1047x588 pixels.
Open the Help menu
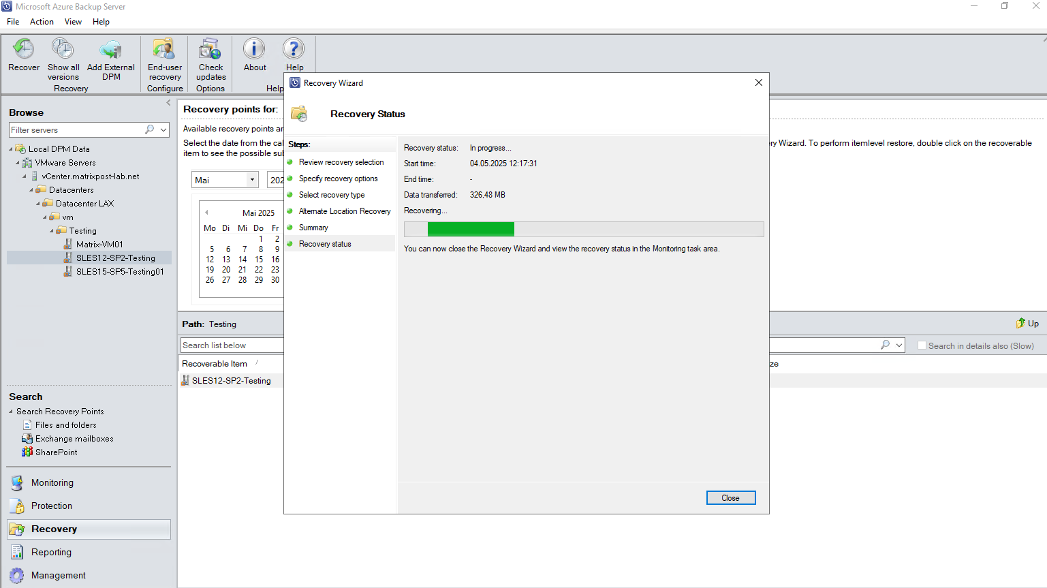[x=101, y=22]
